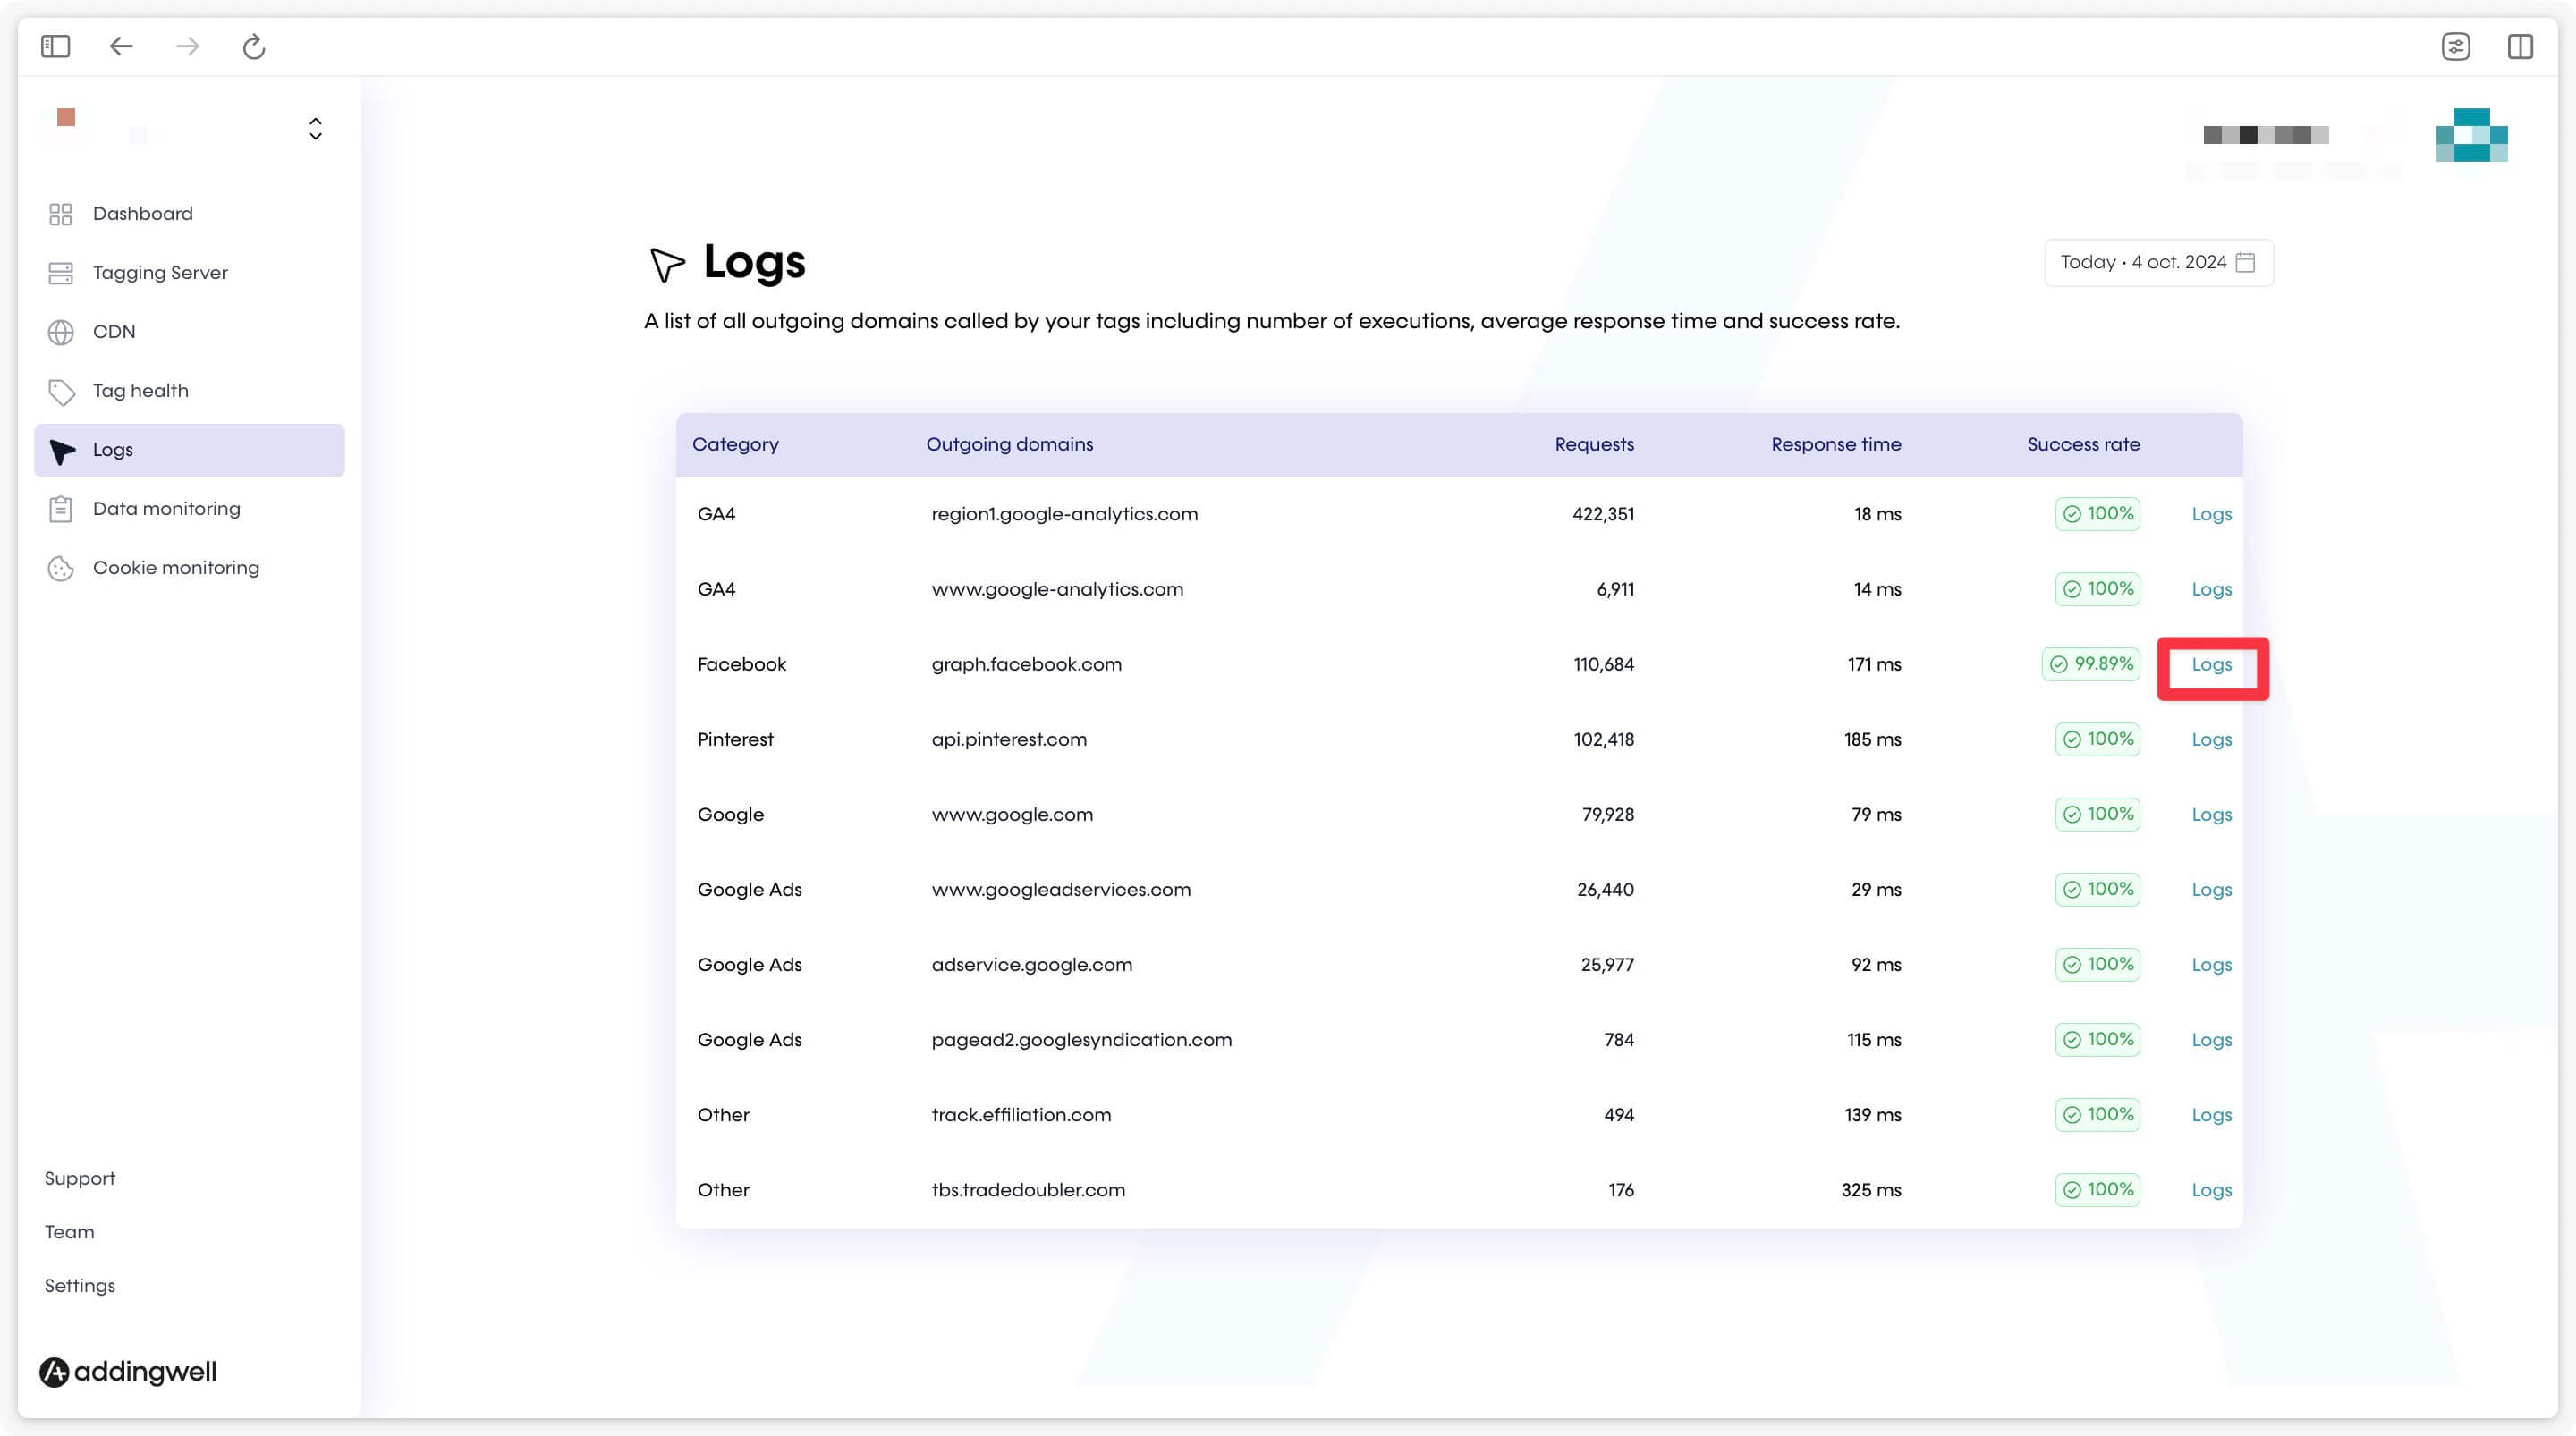Click the 100% badge for api.pinterest.com

[x=2098, y=739]
